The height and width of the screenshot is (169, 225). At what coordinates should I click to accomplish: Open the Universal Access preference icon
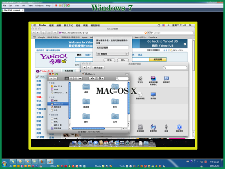coord(179,128)
